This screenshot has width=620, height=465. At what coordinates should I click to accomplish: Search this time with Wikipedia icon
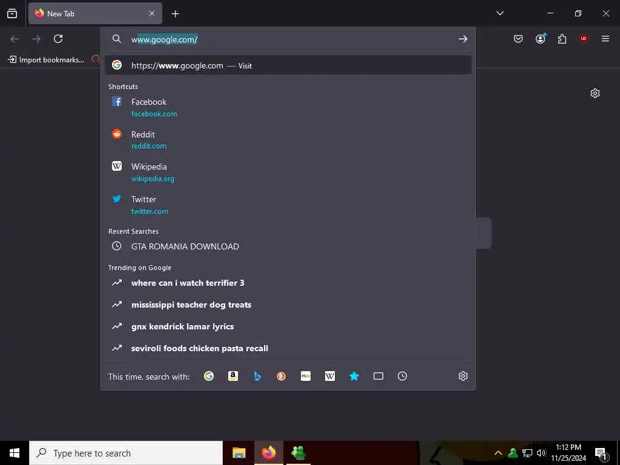pos(330,376)
